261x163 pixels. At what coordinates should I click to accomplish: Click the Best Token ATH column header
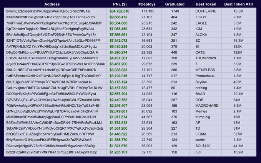(239, 4)
